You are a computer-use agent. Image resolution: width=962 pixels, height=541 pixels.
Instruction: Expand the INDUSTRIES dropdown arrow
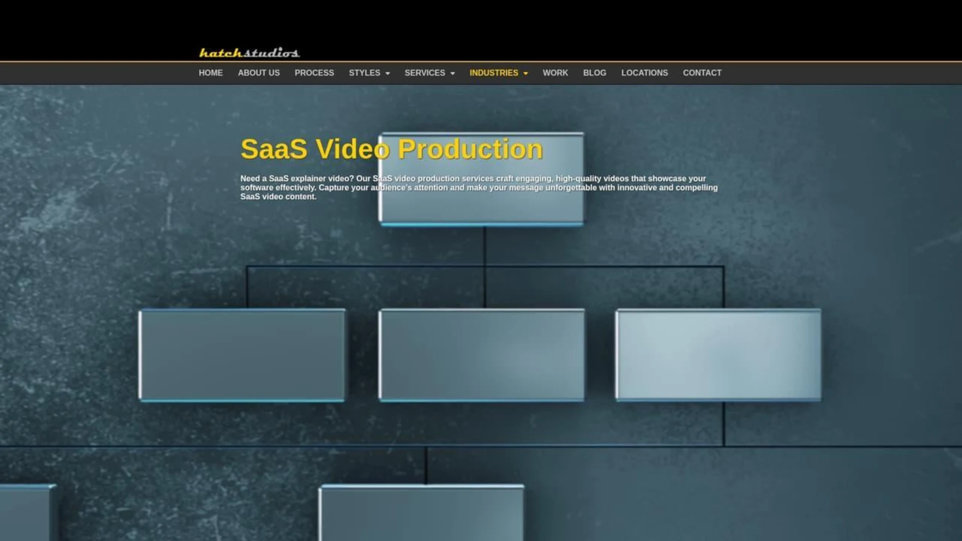(526, 73)
